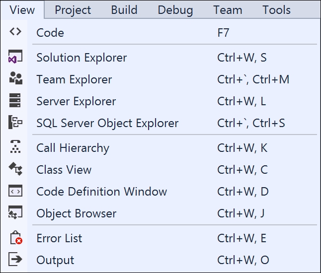Click the Object Browser icon
This screenshot has height=273, width=321.
(15, 212)
